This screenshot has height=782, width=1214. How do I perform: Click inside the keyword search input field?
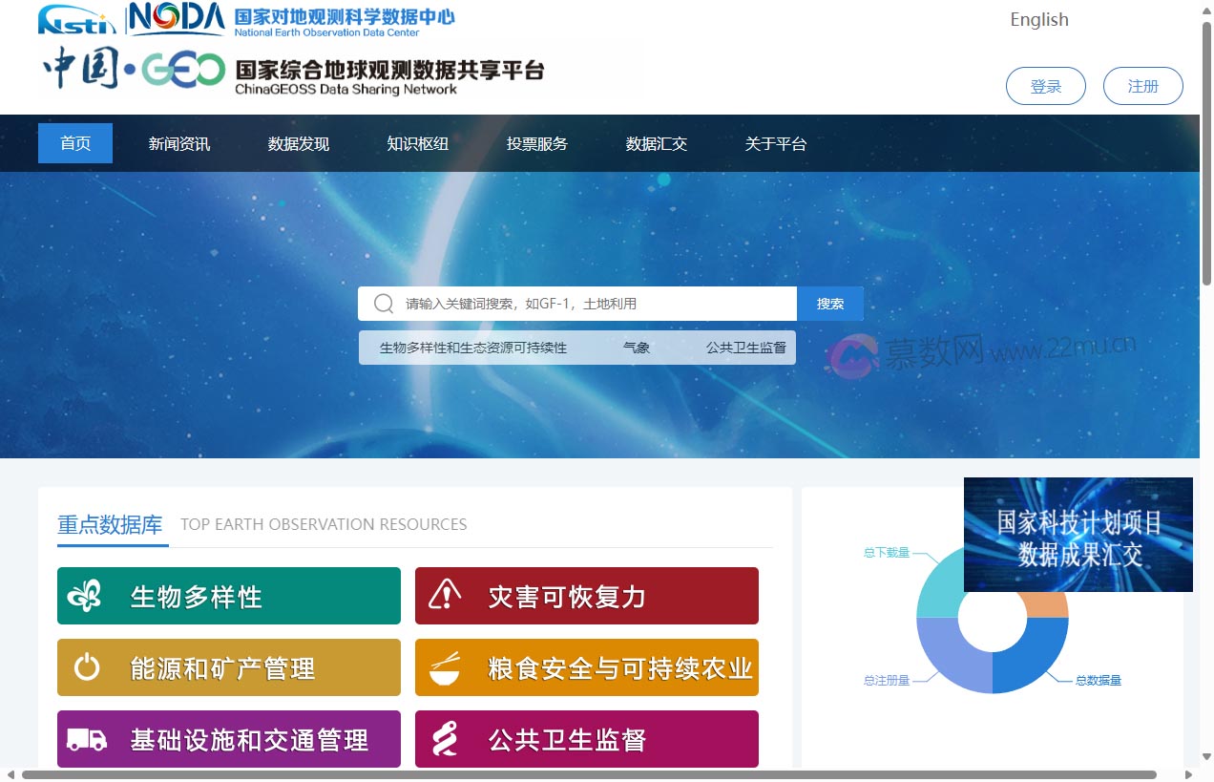tap(573, 303)
